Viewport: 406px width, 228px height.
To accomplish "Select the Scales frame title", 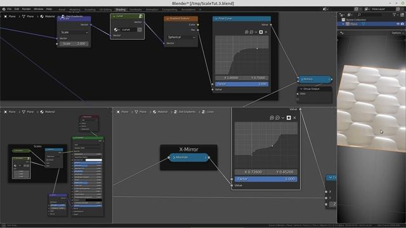I will click(37, 146).
